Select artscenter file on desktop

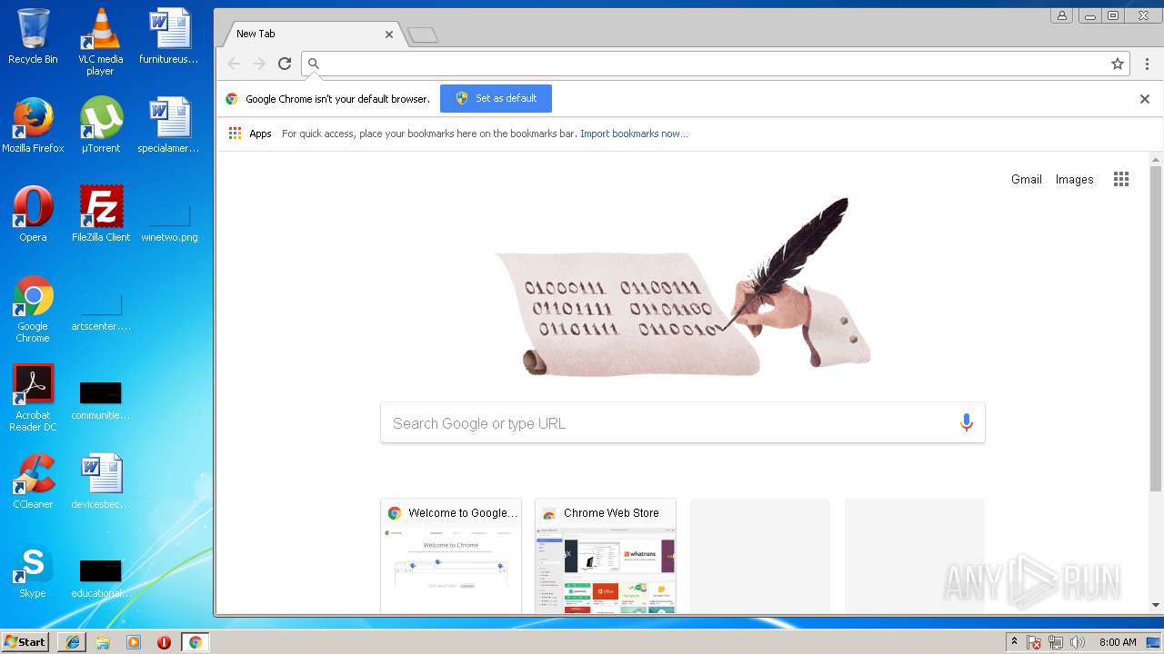coord(100,312)
